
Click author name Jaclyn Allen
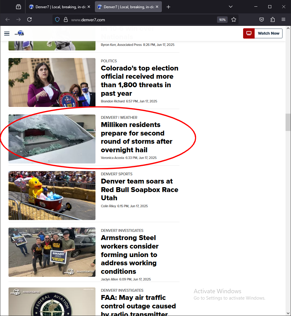(x=109, y=279)
